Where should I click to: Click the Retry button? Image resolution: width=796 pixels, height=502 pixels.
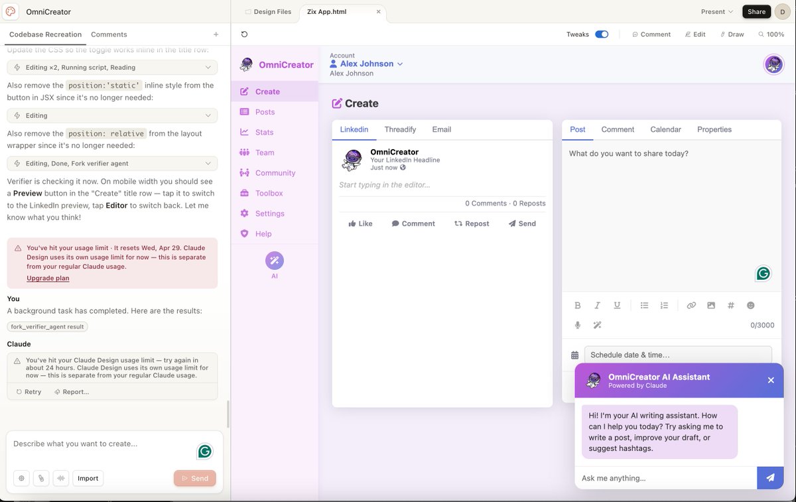29,392
